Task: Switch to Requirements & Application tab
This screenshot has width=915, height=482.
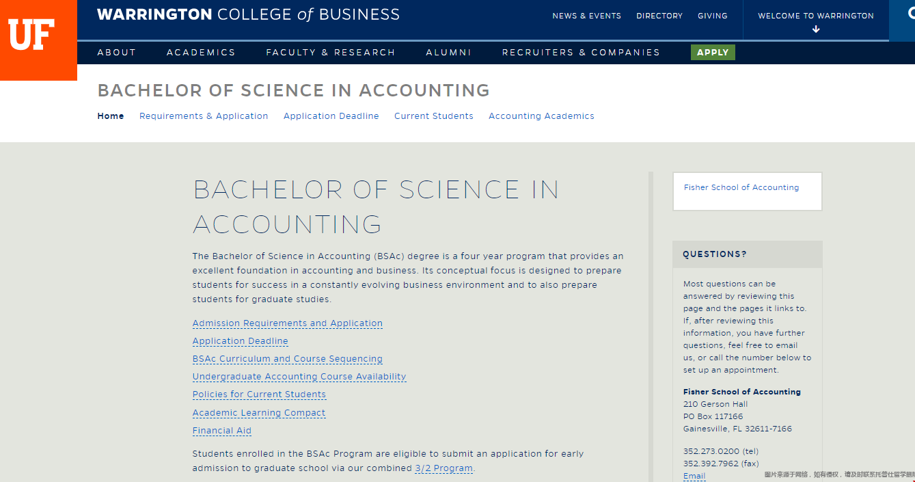Action: 204,116
